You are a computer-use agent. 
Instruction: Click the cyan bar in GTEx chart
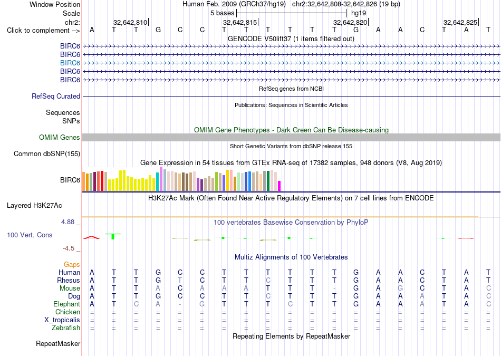click(158, 181)
